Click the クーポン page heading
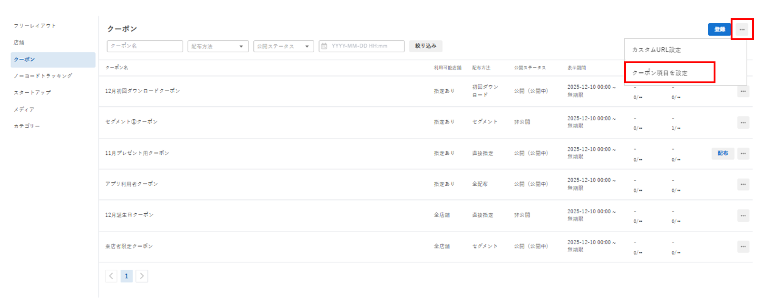Screen dimensions: 766x305 pos(122,29)
